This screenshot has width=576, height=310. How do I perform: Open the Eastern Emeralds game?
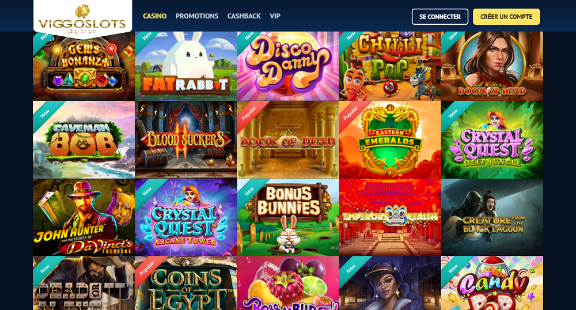(390, 140)
